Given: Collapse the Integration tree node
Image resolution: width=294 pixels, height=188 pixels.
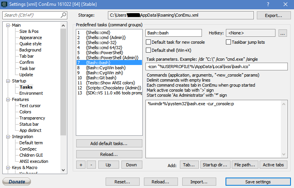Looking at the screenshot, I should tap(8, 137).
